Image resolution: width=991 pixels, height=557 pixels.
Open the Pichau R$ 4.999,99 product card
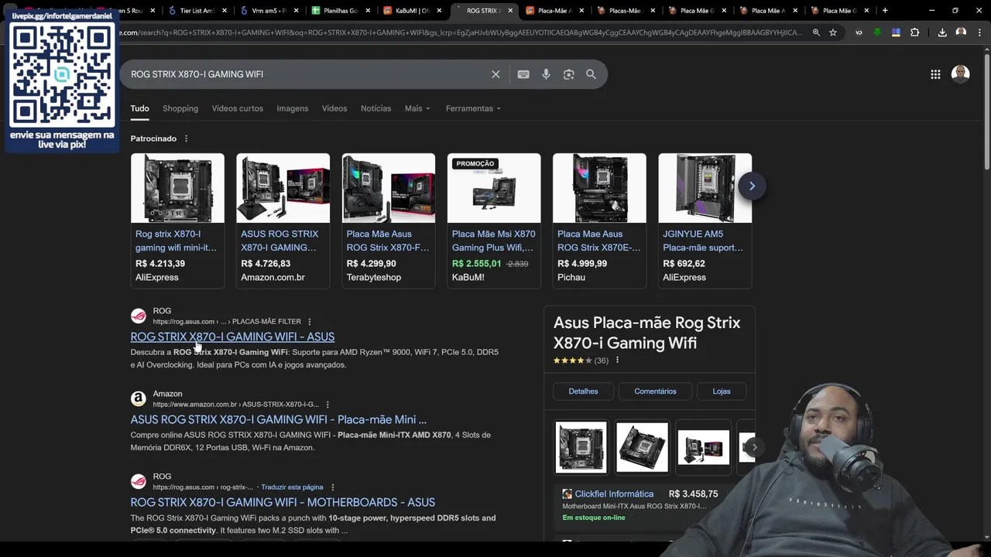point(599,220)
